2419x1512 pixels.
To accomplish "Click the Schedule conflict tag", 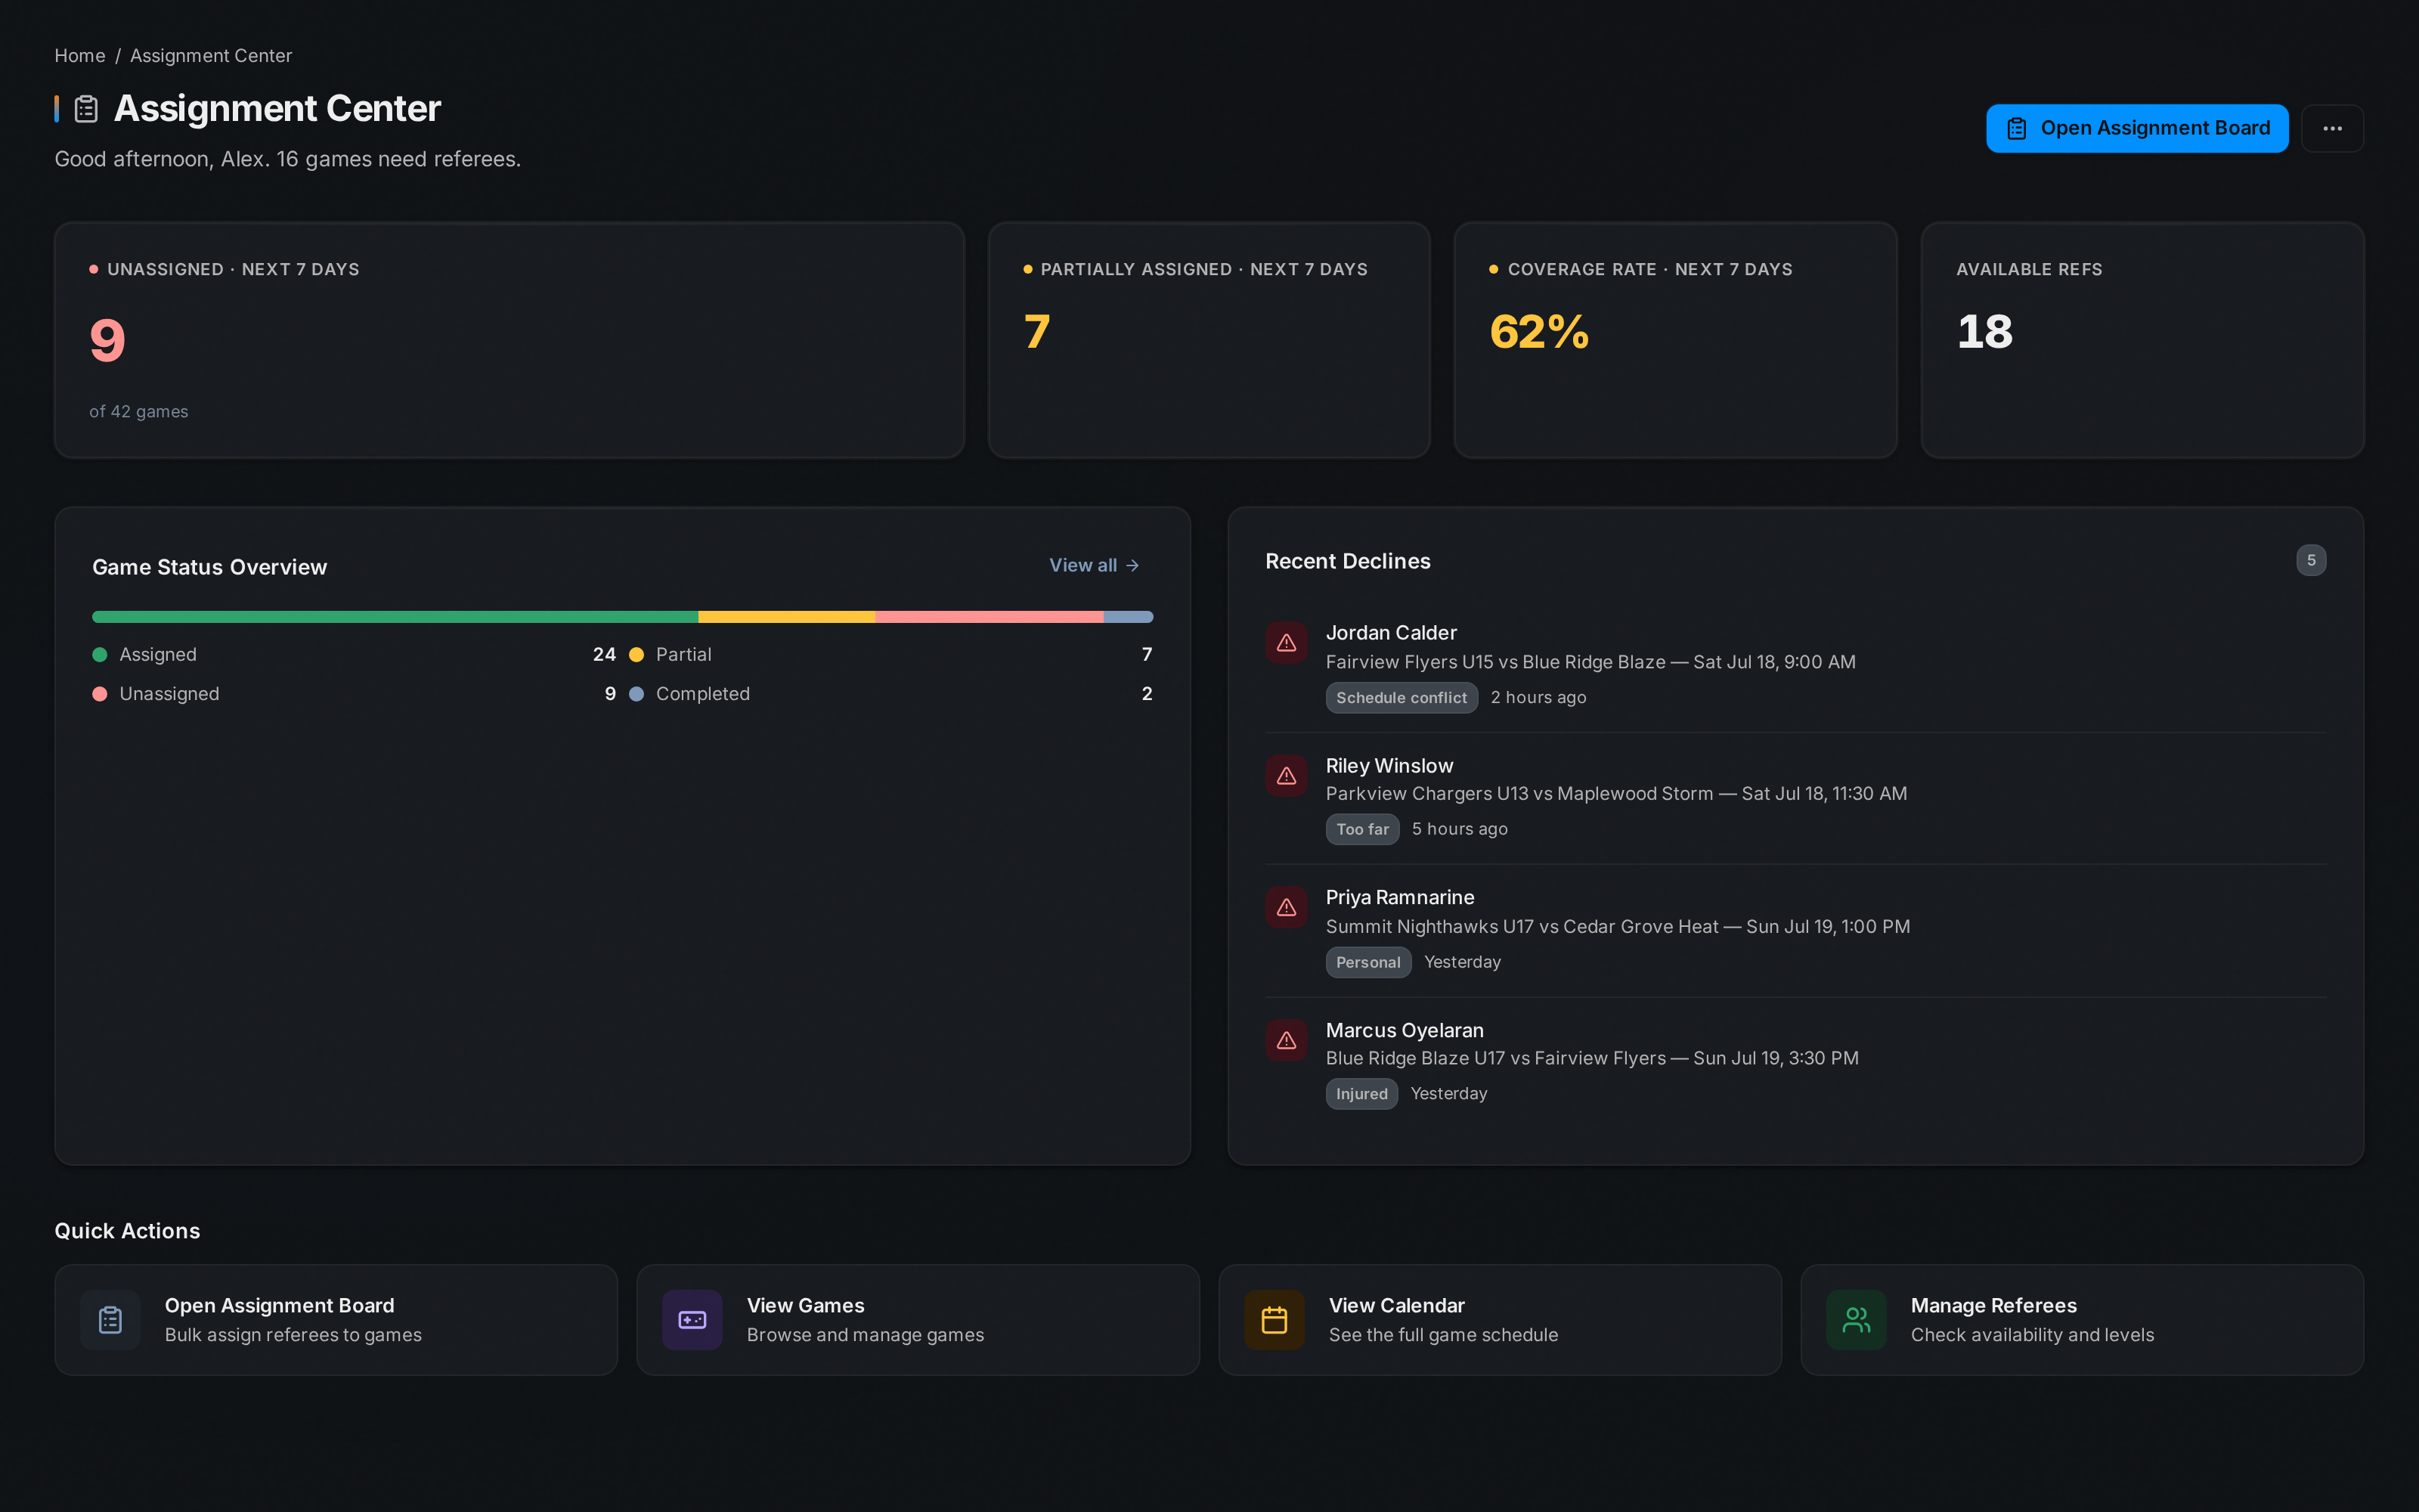I will (x=1402, y=698).
